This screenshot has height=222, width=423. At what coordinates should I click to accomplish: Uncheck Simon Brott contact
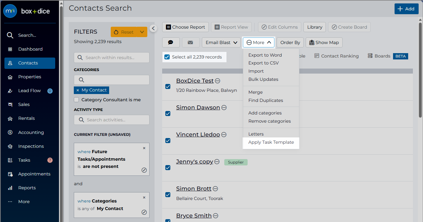pos(168,195)
